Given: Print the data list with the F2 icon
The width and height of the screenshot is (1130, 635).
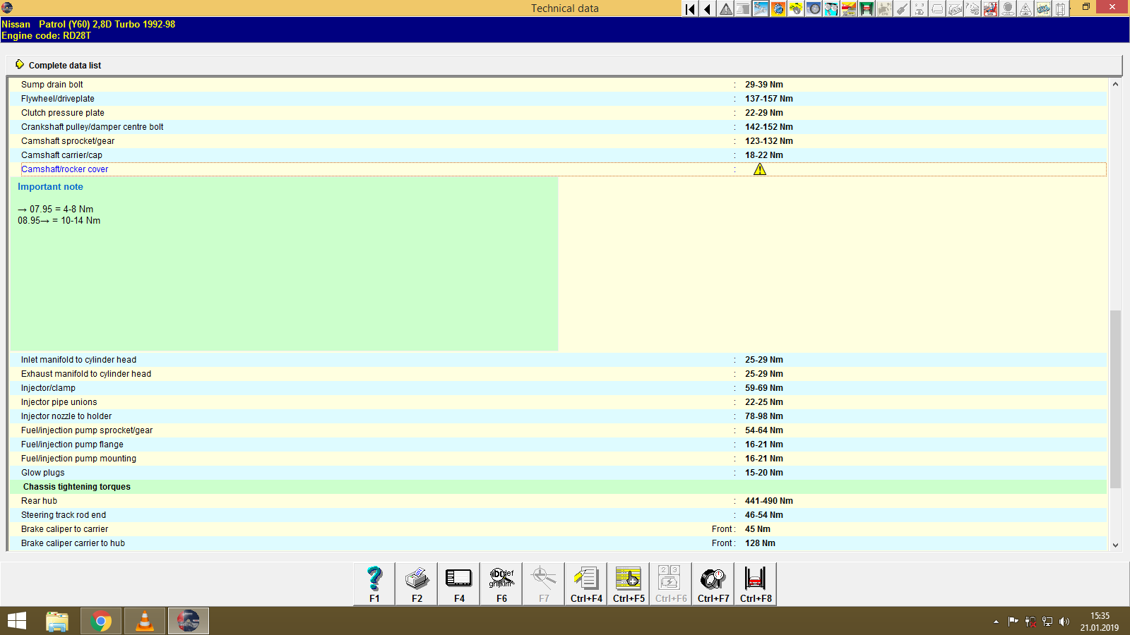Looking at the screenshot, I should coord(416,583).
